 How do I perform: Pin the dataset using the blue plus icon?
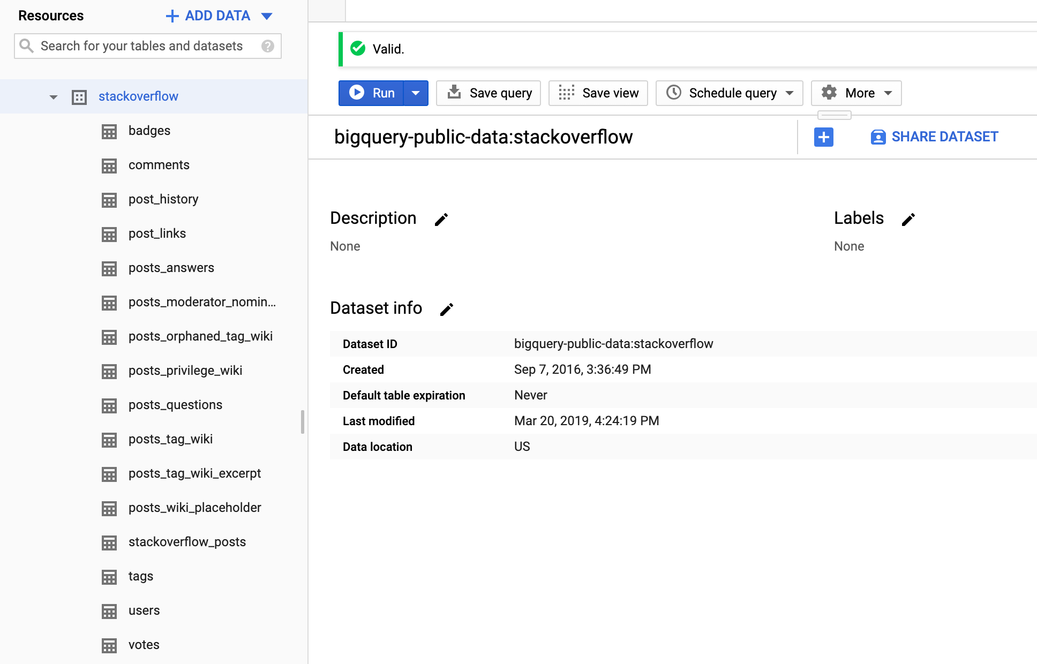coord(823,137)
